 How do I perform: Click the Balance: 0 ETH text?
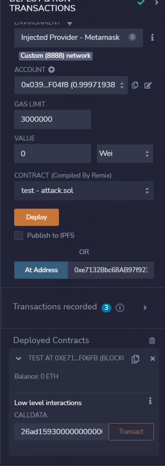tap(36, 376)
